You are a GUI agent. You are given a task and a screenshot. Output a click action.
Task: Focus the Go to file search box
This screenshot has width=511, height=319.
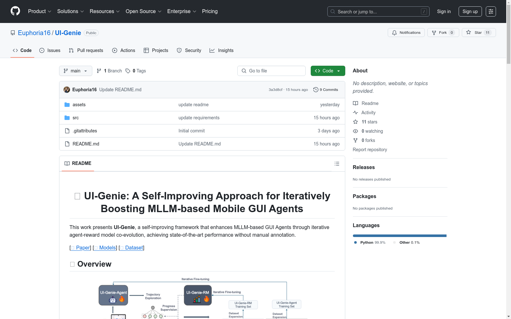pyautogui.click(x=271, y=71)
